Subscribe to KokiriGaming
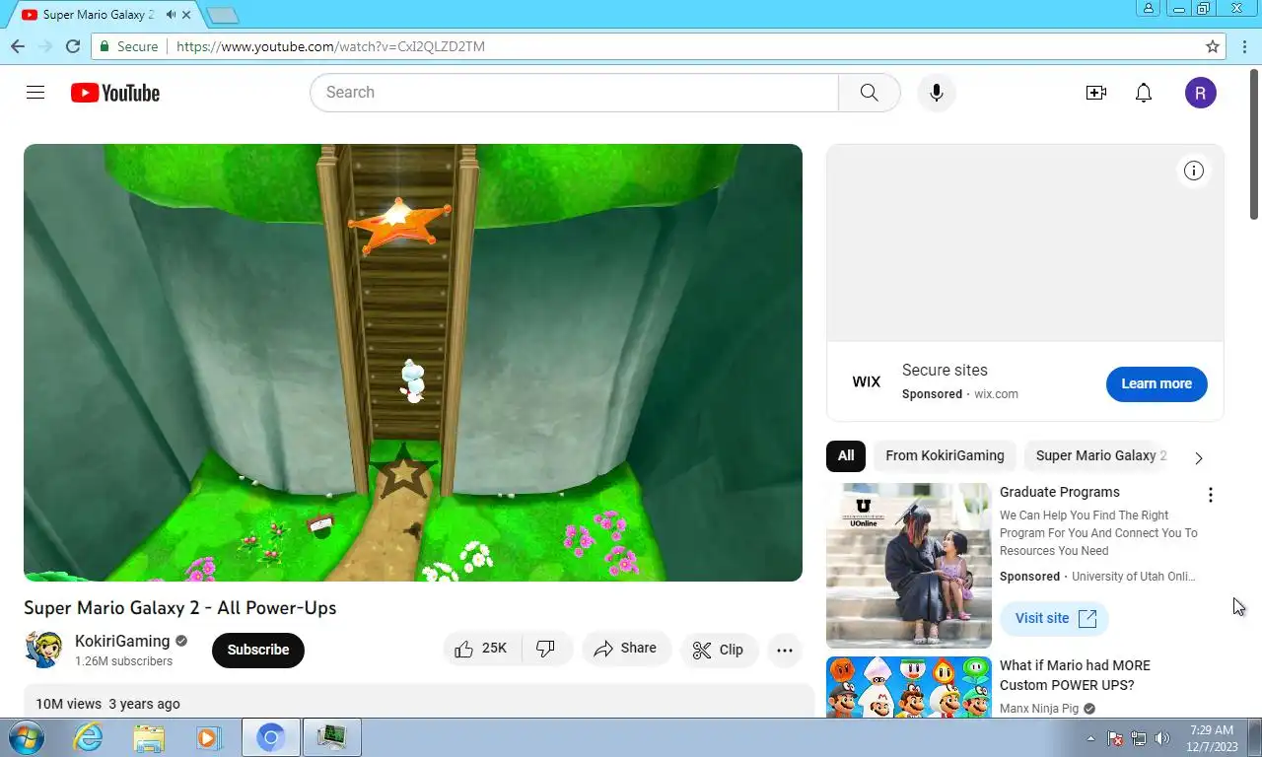This screenshot has height=757, width=1262. pos(258,650)
